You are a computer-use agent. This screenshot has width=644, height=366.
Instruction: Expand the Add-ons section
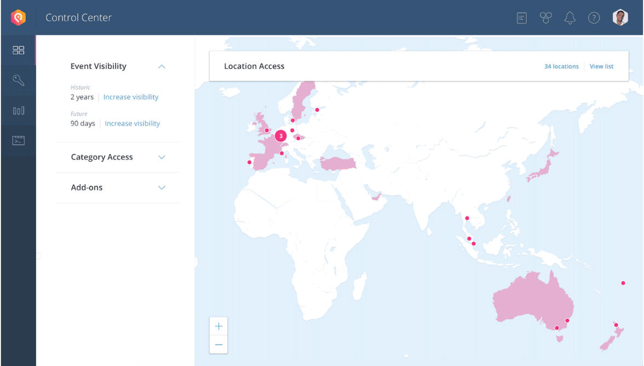pos(162,187)
